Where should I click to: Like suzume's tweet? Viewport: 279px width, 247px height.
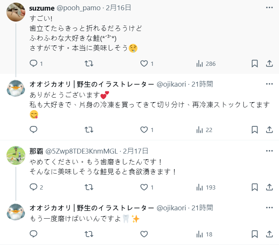click(x=144, y=64)
